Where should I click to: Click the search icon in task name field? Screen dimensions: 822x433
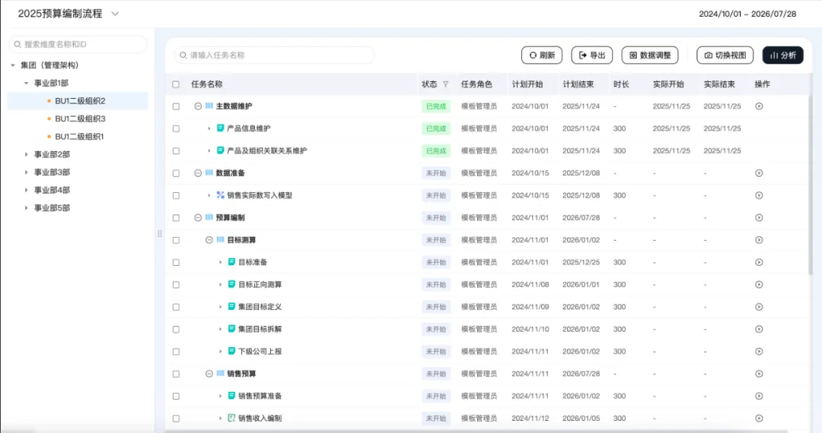point(183,55)
